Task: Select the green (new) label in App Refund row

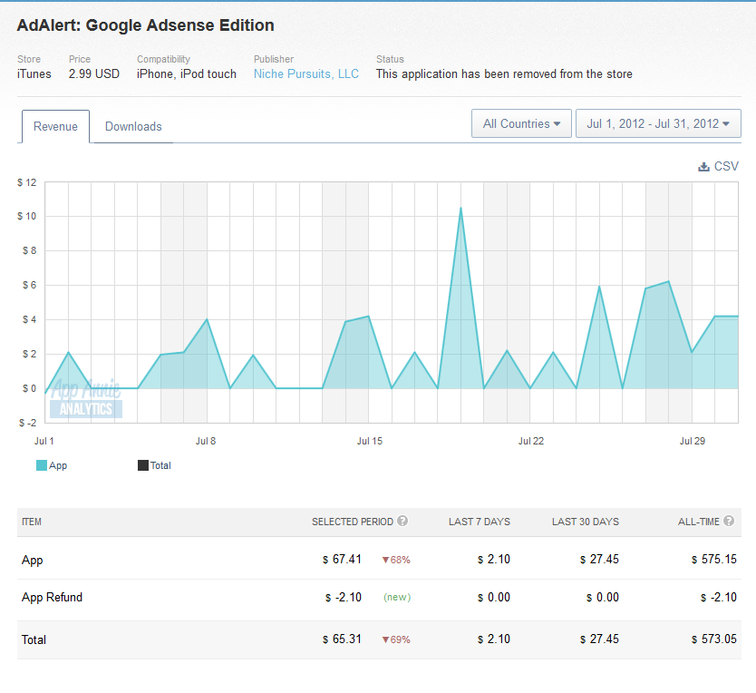Action: (x=397, y=598)
